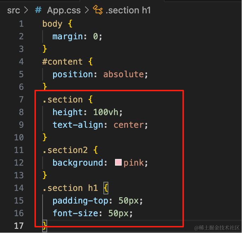Click the 'position' property name
Viewport: 242px width, 233px height.
pyautogui.click(x=73, y=74)
